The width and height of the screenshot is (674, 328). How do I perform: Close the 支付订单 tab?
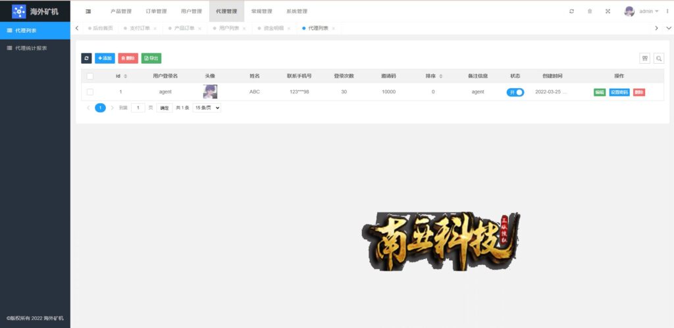[x=155, y=28]
